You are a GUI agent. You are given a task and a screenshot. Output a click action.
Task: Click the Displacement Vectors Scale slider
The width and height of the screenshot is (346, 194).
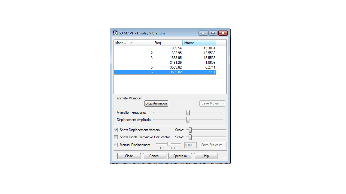tap(190, 130)
